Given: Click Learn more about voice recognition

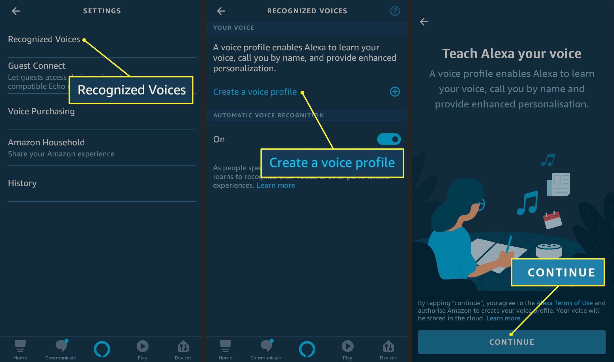Looking at the screenshot, I should point(276,185).
